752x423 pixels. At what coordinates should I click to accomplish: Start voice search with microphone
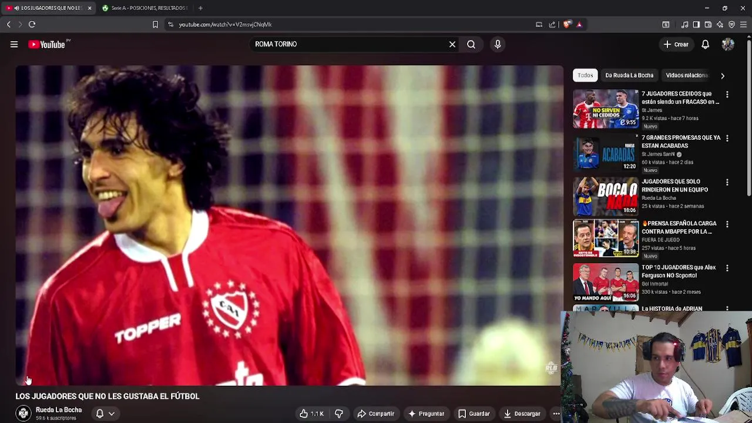coord(498,44)
